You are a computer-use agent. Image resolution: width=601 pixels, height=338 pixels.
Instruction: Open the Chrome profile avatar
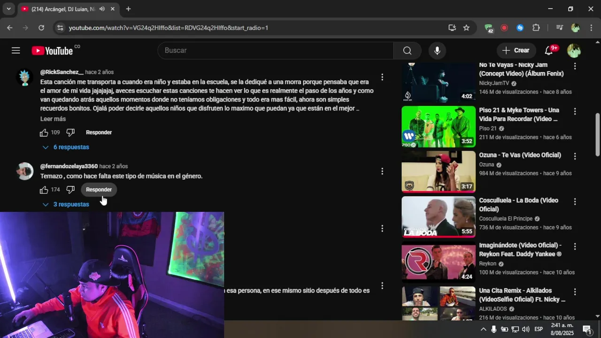[575, 28]
